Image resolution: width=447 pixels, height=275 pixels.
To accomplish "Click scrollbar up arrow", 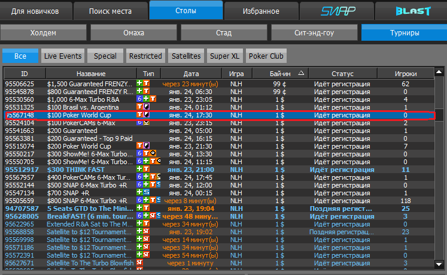I will 439,72.
